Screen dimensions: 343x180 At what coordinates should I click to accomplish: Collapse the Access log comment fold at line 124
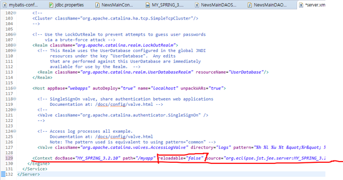tap(15, 131)
